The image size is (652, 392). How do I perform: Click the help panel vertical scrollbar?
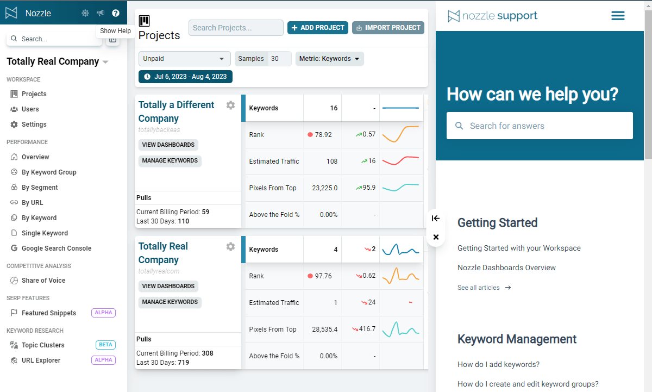point(648,84)
